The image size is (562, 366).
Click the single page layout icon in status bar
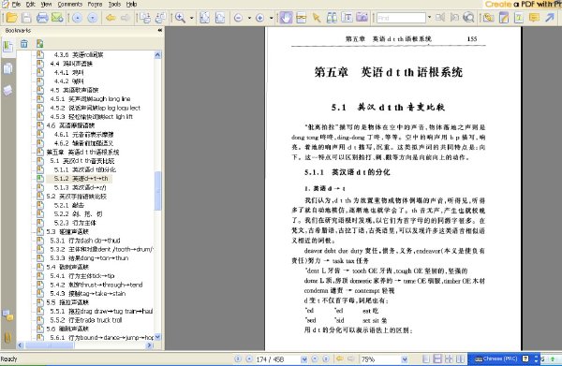click(426, 359)
